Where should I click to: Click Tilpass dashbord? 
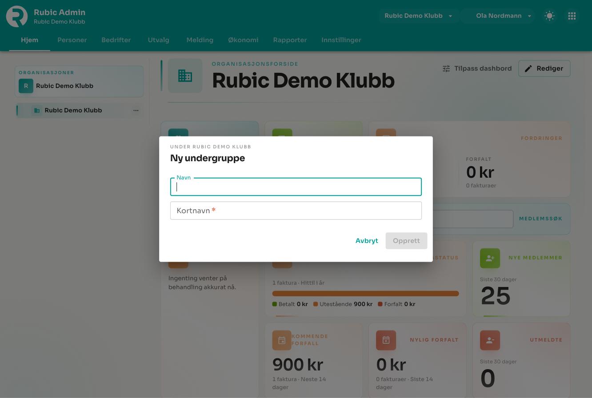coord(477,68)
